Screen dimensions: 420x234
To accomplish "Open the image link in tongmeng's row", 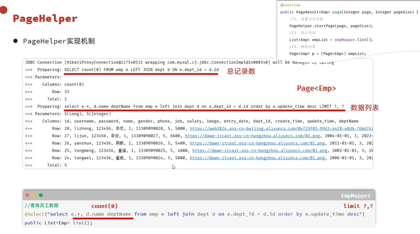I will coord(260,150).
